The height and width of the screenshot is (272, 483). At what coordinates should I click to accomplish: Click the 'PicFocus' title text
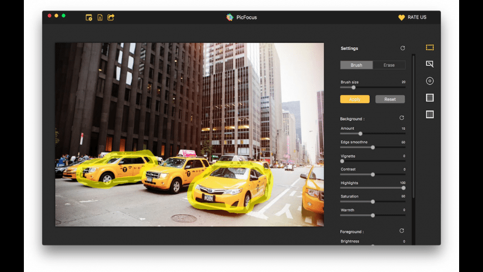pos(246,18)
